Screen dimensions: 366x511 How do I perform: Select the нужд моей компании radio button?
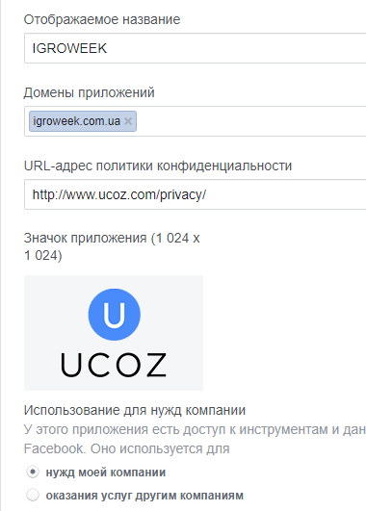click(x=33, y=472)
